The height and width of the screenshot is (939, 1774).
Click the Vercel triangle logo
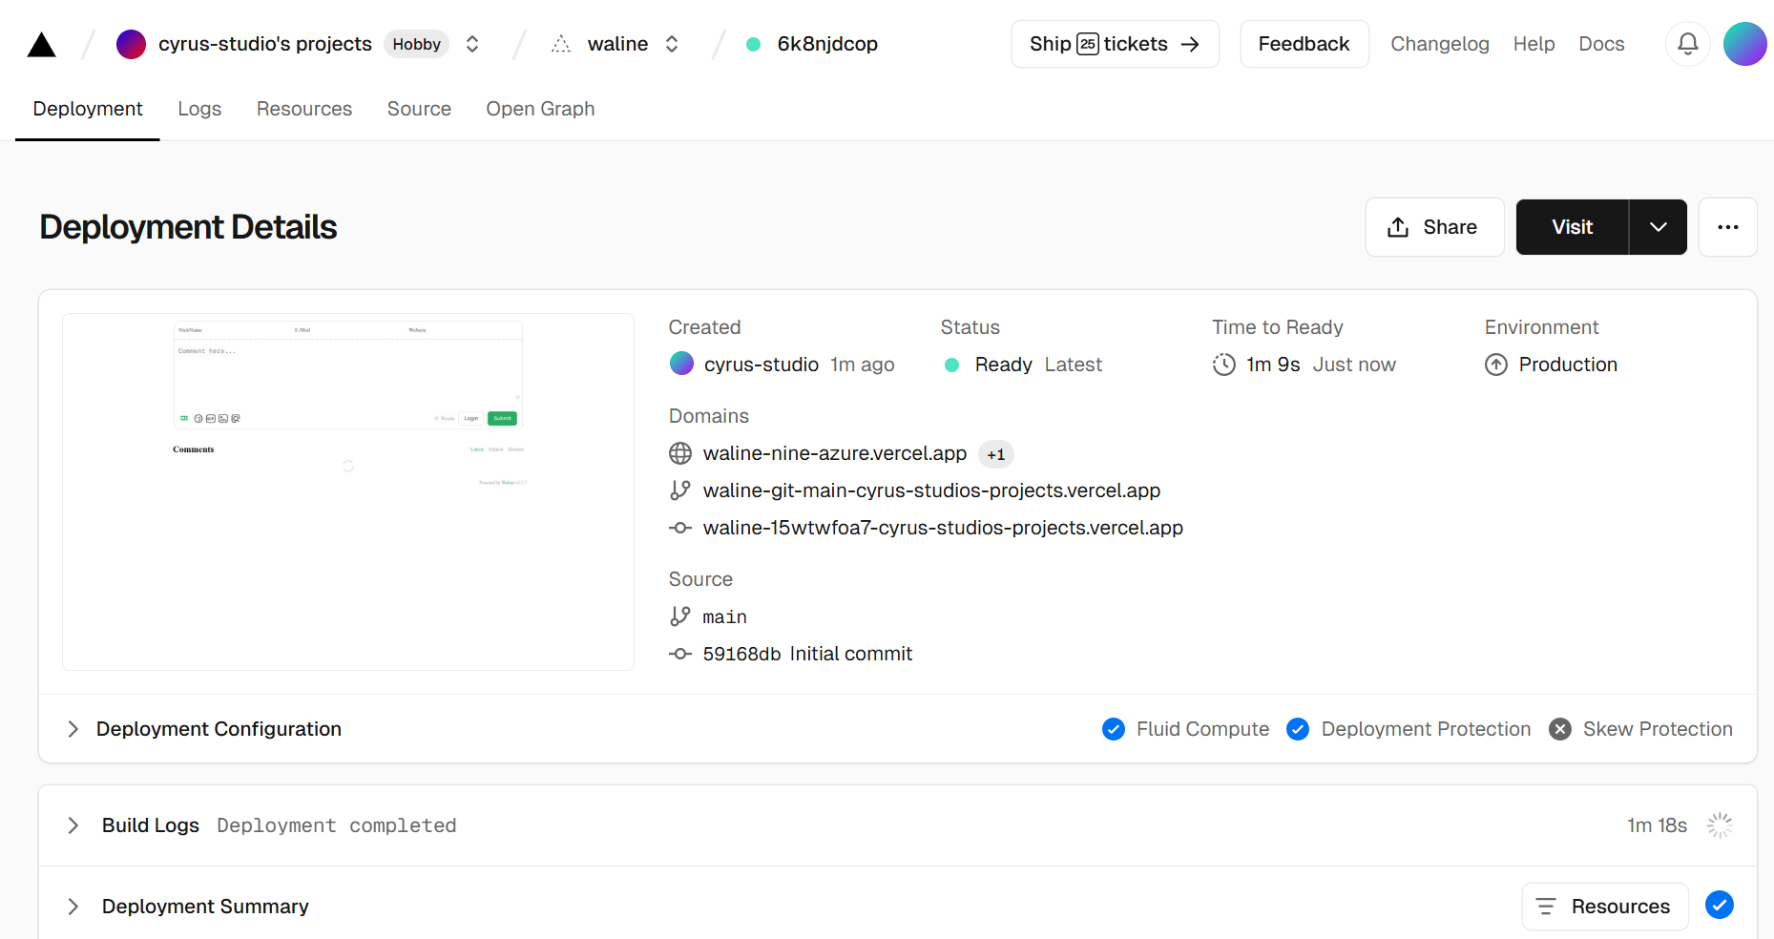pyautogui.click(x=41, y=44)
